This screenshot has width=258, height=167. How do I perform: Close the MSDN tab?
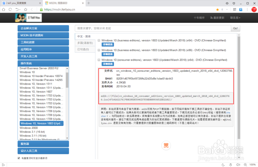pyautogui.click(x=83, y=3)
